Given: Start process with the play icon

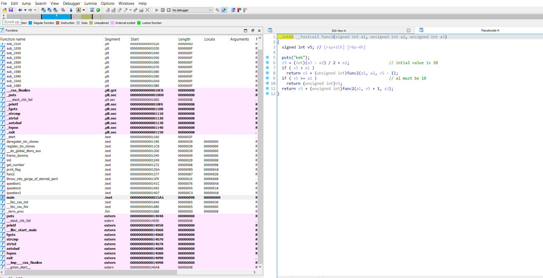Looking at the screenshot, I should [157, 10].
